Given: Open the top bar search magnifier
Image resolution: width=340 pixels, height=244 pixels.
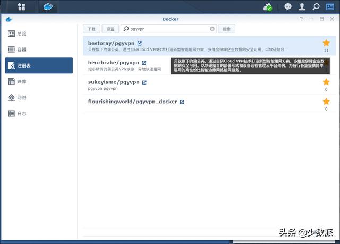Looking at the screenshot, I should pyautogui.click(x=316, y=7).
